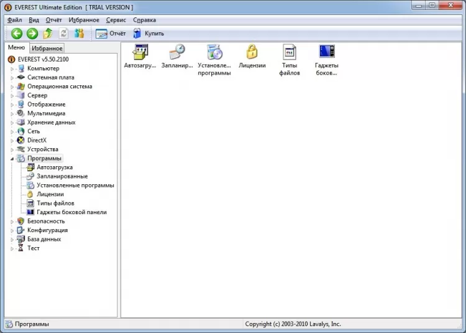
Task: Select Установленные программы in the tree
Action: (x=75, y=185)
